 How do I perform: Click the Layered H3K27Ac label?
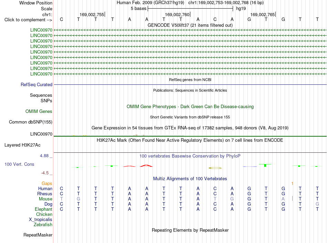point(22,145)
